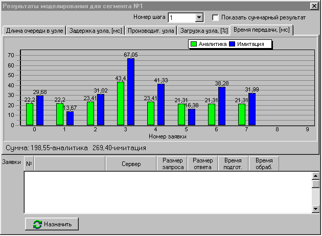Open the 'Номер шага' dropdown arrow
The width and height of the screenshot is (322, 236).
[x=199, y=17]
